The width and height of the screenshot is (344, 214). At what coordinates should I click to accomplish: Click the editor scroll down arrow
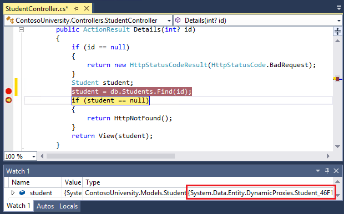pos(337,146)
